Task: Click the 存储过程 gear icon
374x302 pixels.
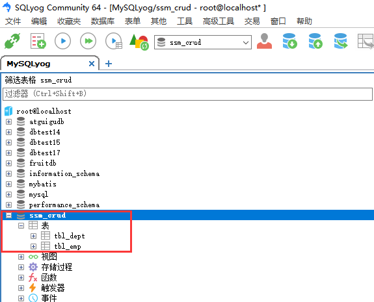Action: [33, 267]
